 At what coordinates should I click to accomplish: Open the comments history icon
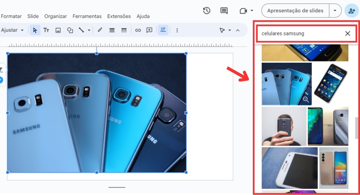(x=224, y=11)
